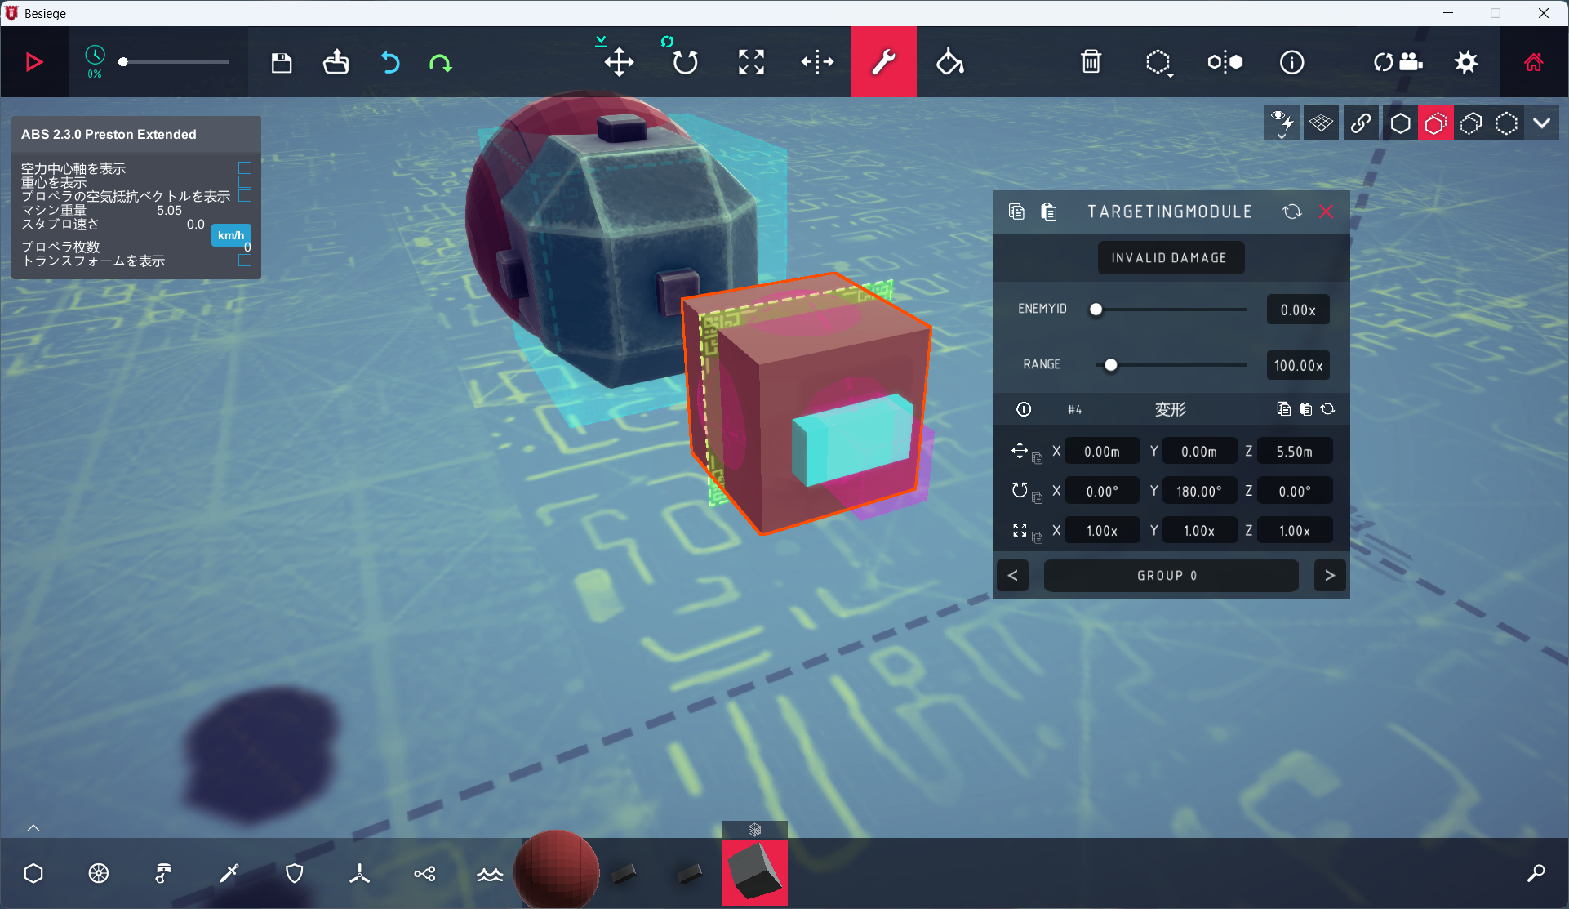1569x909 pixels.
Task: Expand the bottom-left block bar chevron
Action: point(33,828)
